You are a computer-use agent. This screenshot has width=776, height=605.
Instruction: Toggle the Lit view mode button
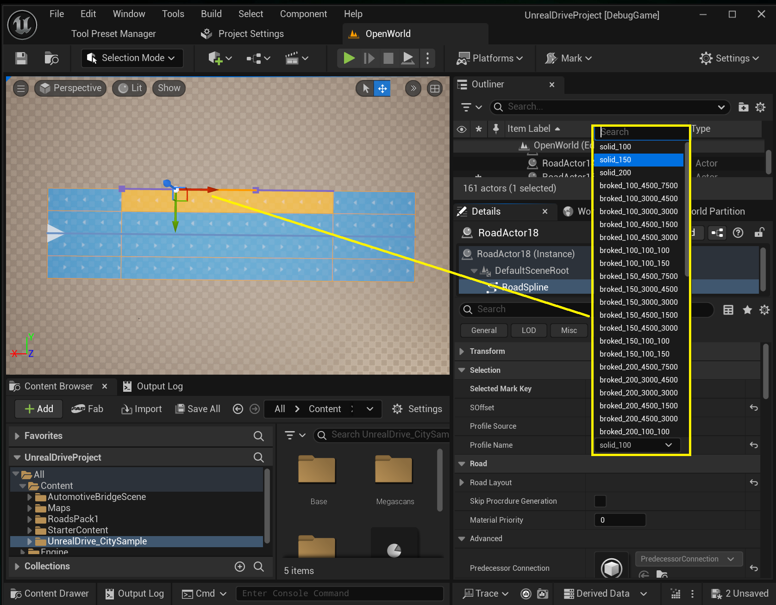tap(130, 88)
